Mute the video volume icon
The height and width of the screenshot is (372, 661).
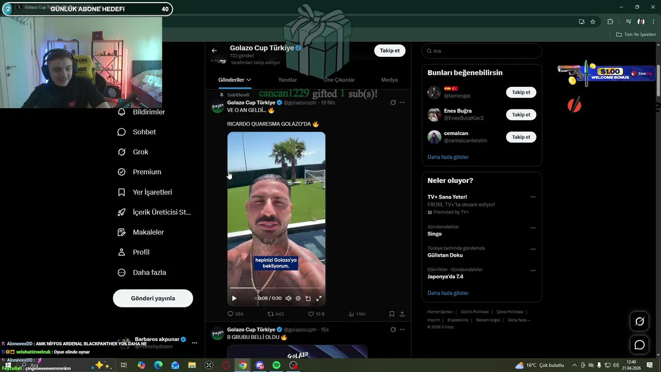click(288, 298)
